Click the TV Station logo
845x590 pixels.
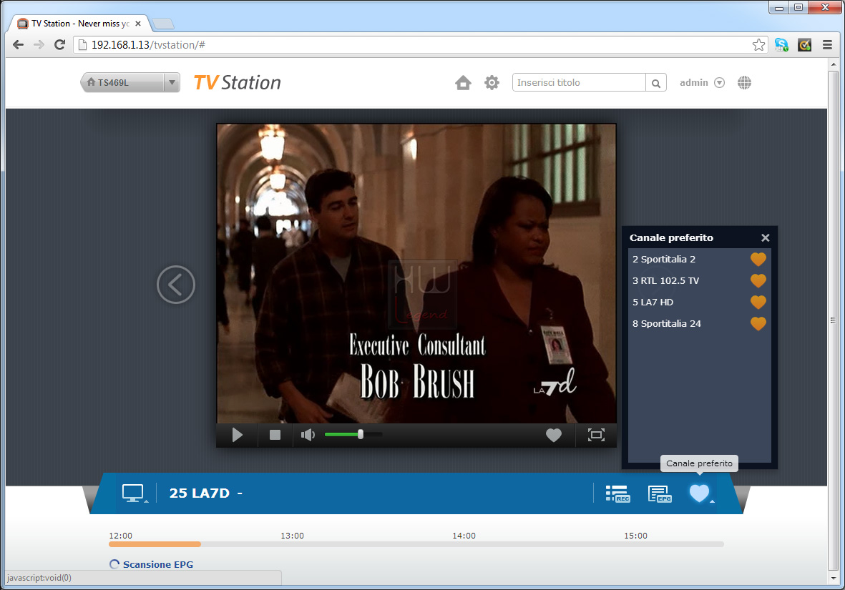coord(237,82)
